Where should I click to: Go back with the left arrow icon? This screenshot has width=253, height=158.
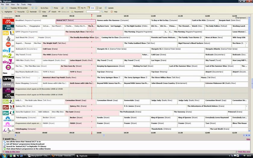coord(2,8)
